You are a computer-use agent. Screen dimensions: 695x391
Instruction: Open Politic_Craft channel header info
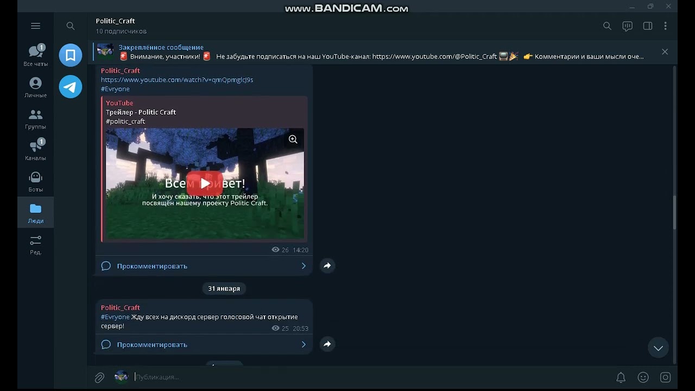click(x=121, y=26)
